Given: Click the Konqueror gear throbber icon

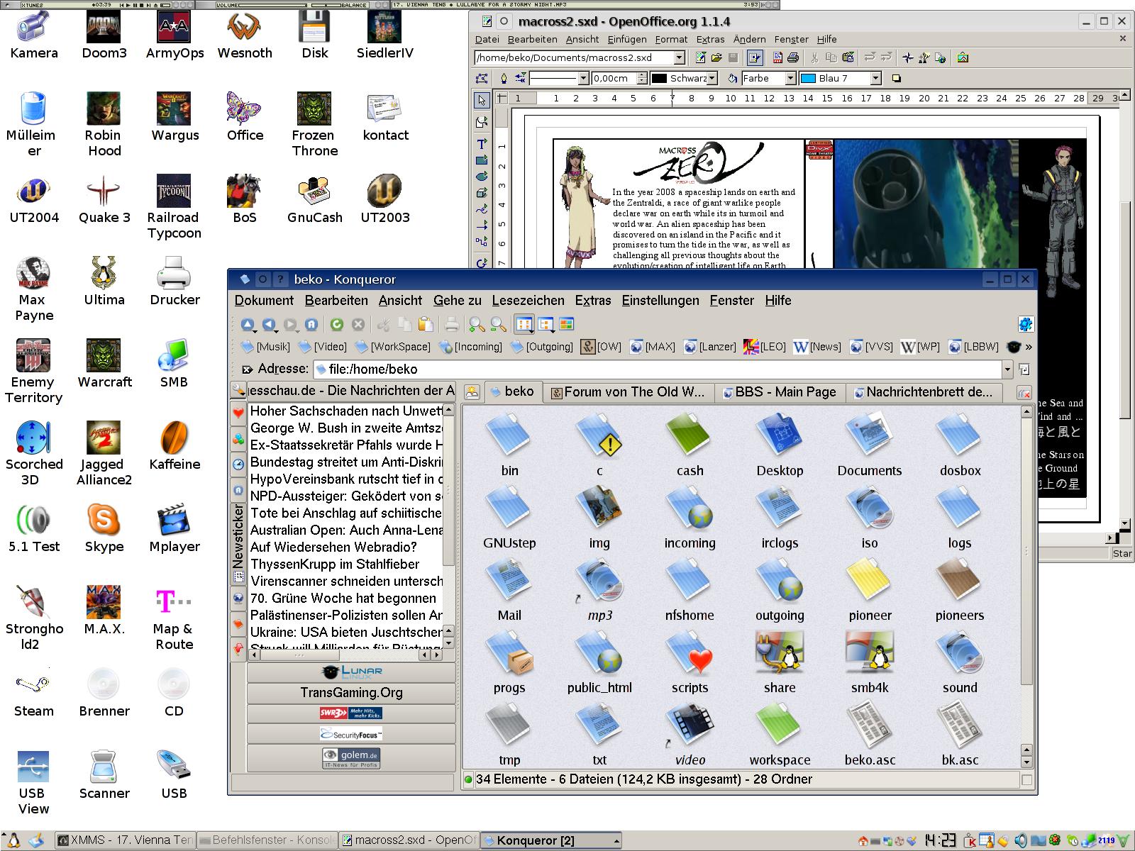Looking at the screenshot, I should pyautogui.click(x=1026, y=325).
